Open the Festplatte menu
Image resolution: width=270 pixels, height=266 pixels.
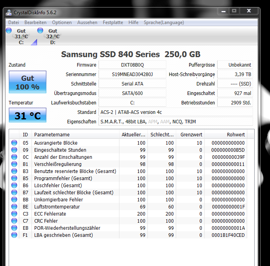tap(113, 22)
